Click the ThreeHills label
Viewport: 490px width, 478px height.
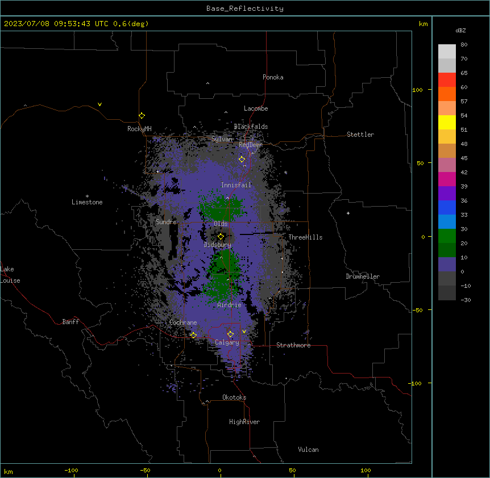pos(305,237)
